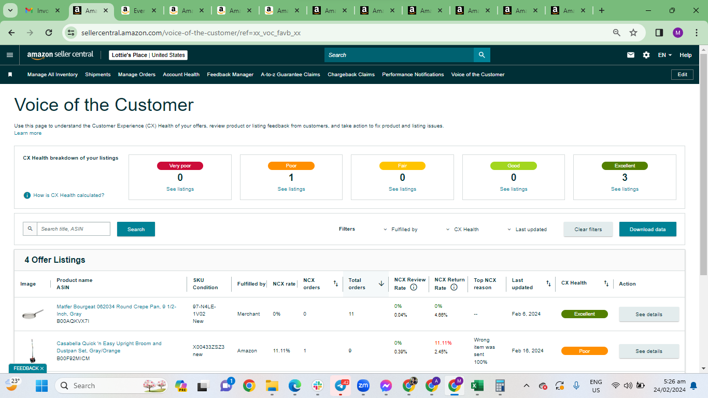Open Feedback Manager
Image resolution: width=708 pixels, height=398 pixels.
[230, 75]
